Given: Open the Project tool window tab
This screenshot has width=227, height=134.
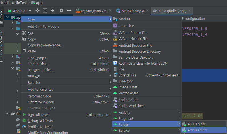Looking at the screenshot, I should [1, 16].
